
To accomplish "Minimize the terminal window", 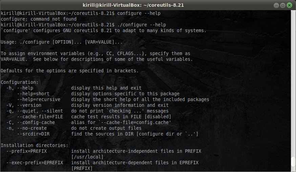I will click(x=276, y=5).
